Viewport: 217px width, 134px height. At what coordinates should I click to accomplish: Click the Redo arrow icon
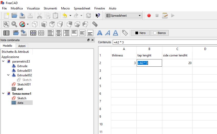[76, 16]
